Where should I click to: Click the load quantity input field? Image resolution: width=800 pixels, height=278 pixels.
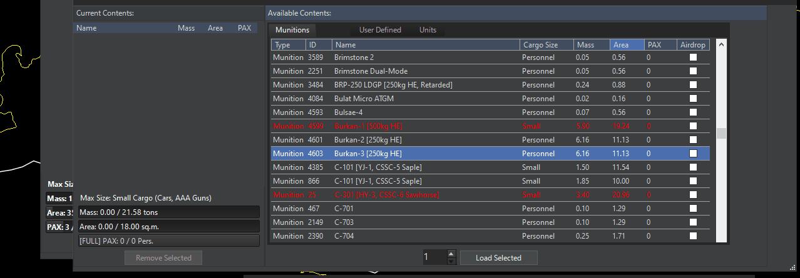pyautogui.click(x=434, y=257)
